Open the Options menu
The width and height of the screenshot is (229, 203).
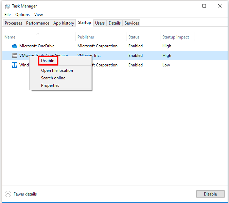(x=22, y=15)
